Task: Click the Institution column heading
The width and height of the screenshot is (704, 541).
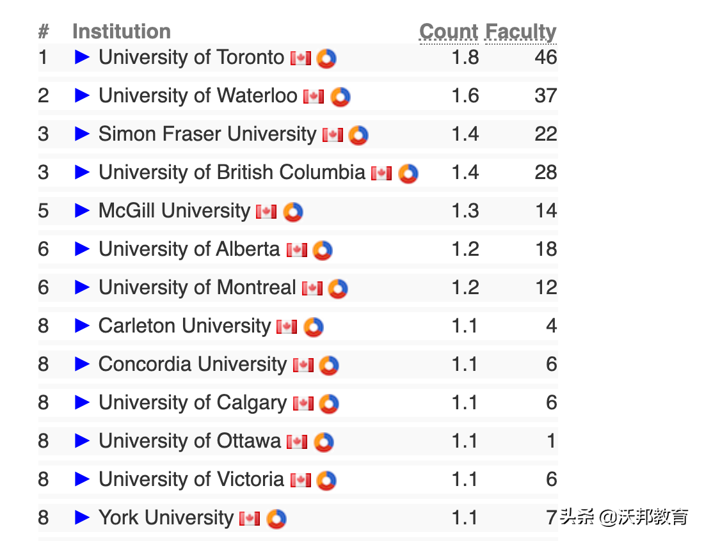Action: click(x=122, y=31)
